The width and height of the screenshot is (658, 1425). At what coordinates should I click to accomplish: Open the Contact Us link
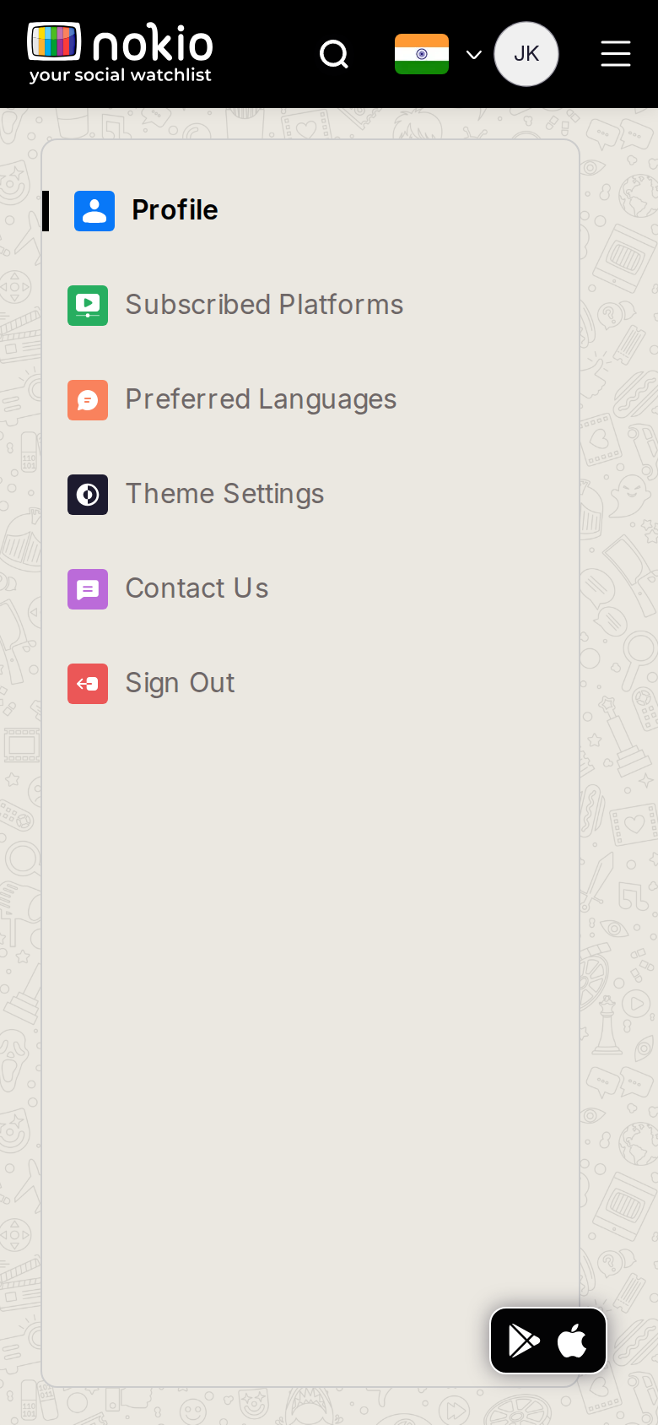pos(197,588)
